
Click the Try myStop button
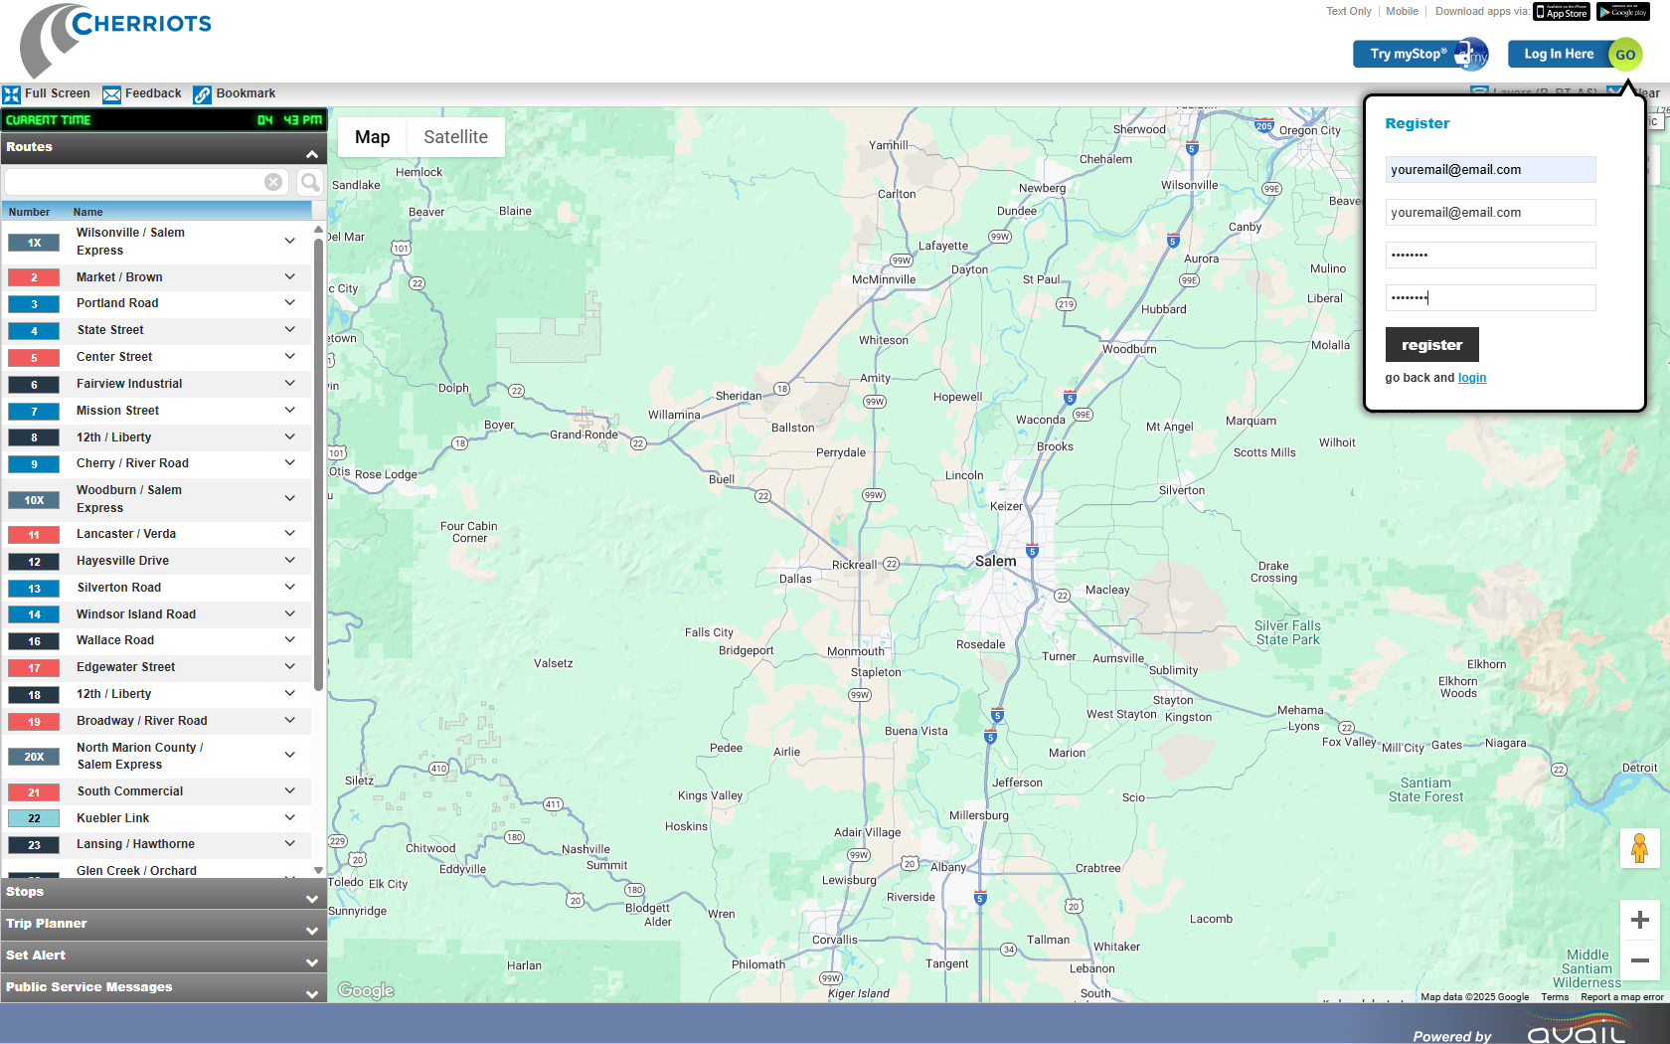(x=1419, y=54)
